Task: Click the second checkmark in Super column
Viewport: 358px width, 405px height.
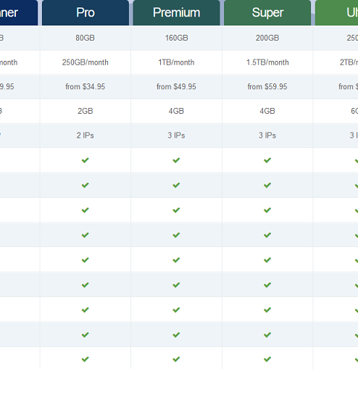Action: click(267, 185)
